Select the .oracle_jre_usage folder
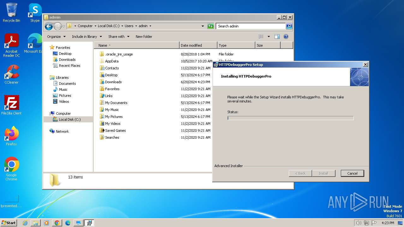This screenshot has height=227, width=404. click(x=119, y=54)
